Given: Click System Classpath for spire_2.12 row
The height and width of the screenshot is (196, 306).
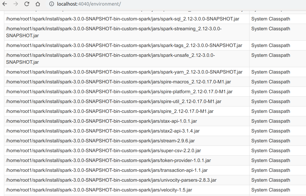Looking at the screenshot, I should [270, 111].
